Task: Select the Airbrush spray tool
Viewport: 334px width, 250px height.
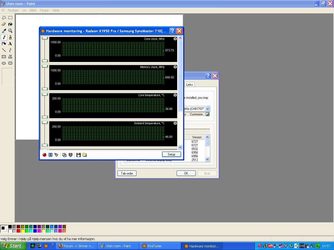Action: [x=4, y=44]
